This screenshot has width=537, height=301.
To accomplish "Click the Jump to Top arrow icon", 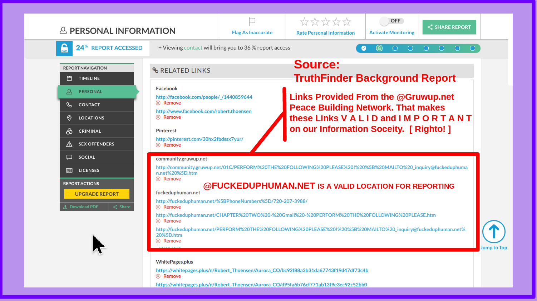I will tap(494, 231).
